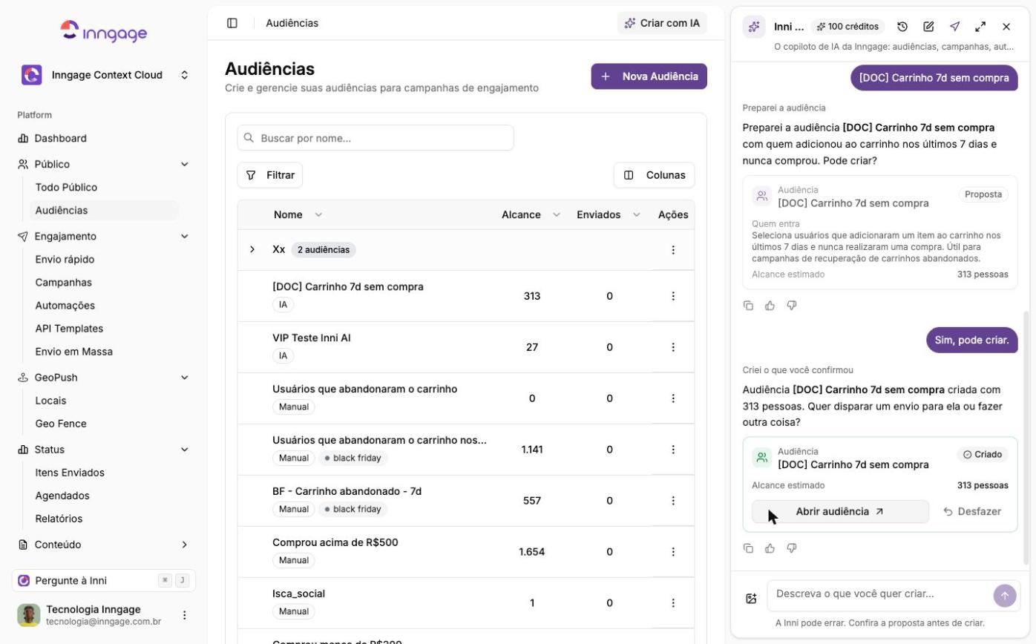Click the Inngage logo

pos(104,31)
